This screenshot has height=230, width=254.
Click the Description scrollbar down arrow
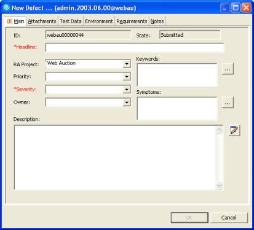[219, 186]
